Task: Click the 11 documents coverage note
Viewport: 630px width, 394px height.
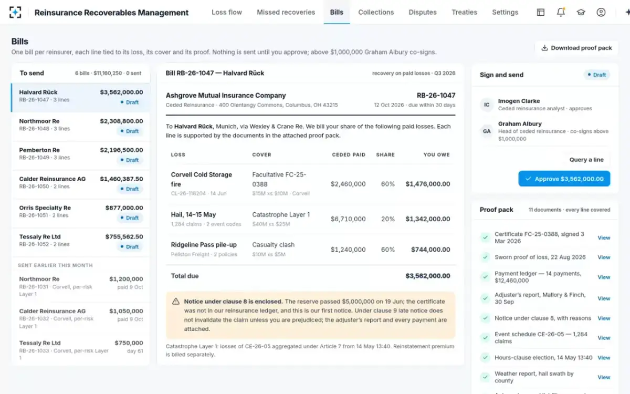Action: (569, 210)
